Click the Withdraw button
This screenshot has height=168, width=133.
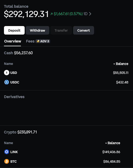point(38,30)
